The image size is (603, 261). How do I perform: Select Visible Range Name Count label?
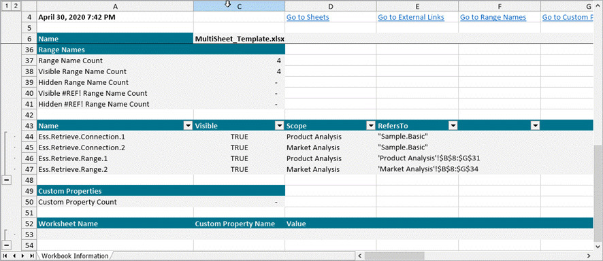(x=116, y=71)
